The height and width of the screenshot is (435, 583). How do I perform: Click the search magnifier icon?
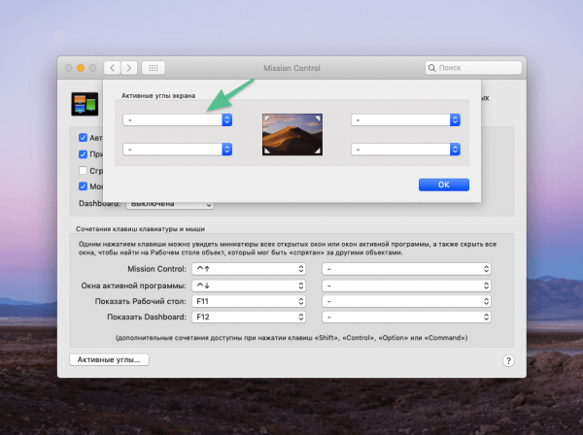[x=431, y=68]
